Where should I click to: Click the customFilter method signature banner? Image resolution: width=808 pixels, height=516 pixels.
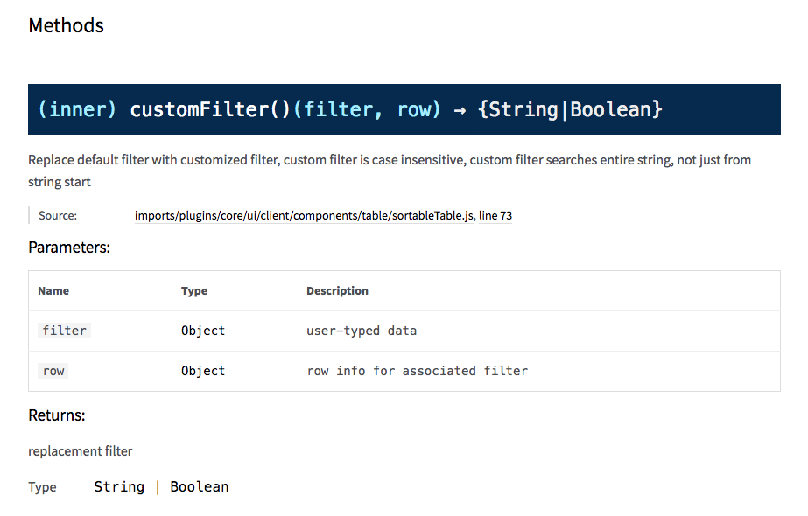coord(404,109)
